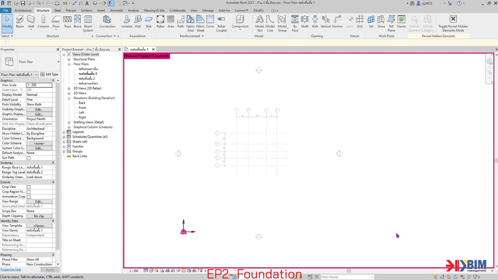Expand Schedules/Quantities (all) node
Image resolution: width=498 pixels, height=280 pixels.
click(x=64, y=137)
